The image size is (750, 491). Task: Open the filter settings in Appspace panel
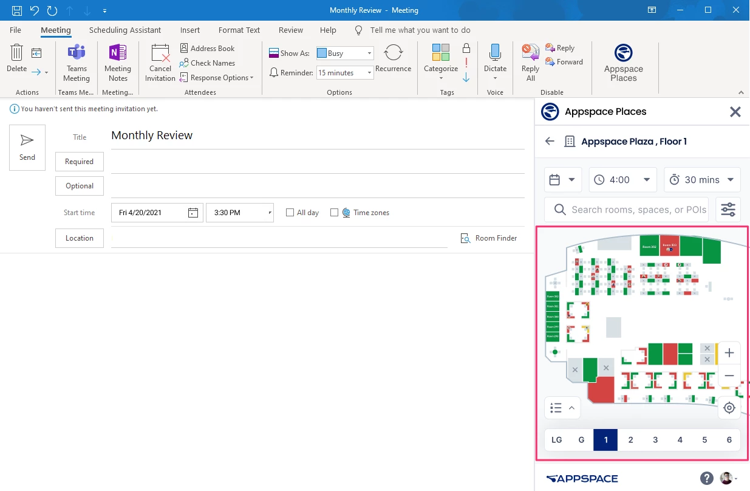click(728, 210)
